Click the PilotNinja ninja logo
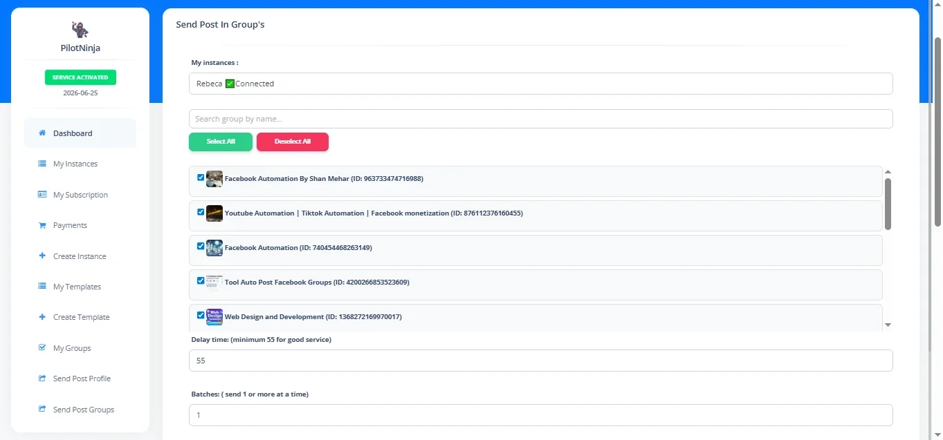 pyautogui.click(x=80, y=29)
